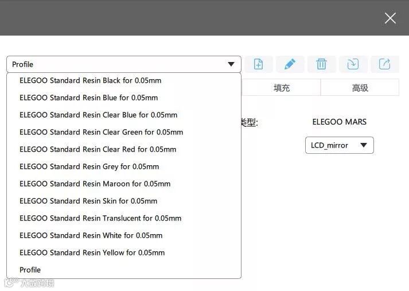Select ELEGOO Standard Resin Clear Green profile
The height and width of the screenshot is (291, 409).
pyautogui.click(x=124, y=132)
